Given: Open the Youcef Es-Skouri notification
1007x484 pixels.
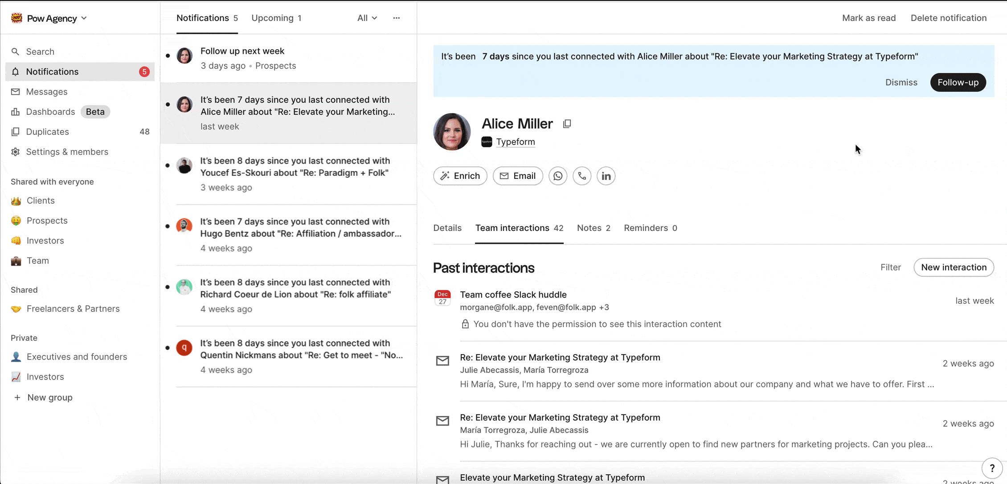Looking at the screenshot, I should [x=289, y=174].
